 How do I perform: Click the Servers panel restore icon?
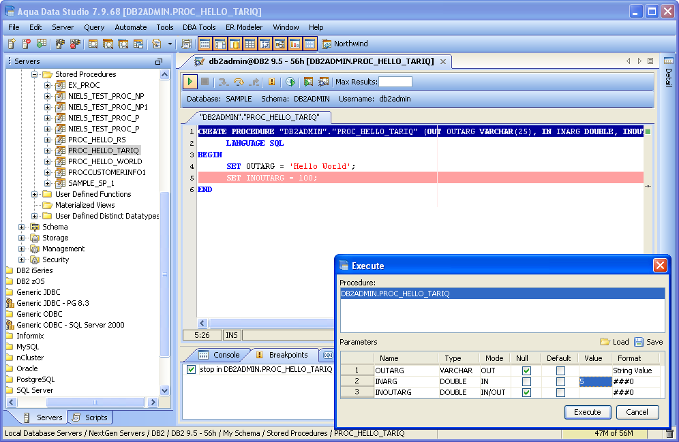(159, 61)
